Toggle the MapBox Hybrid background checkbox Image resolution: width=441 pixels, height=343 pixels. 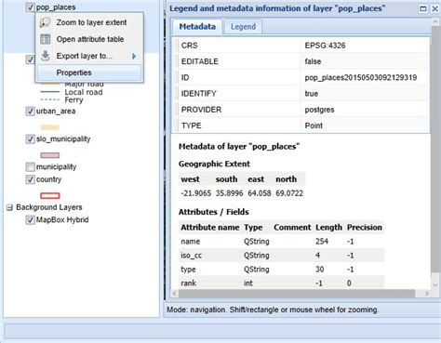[30, 220]
